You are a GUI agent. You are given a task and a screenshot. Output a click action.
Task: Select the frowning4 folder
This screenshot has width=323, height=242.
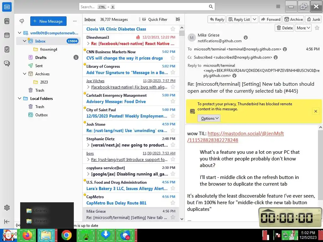pos(48,49)
